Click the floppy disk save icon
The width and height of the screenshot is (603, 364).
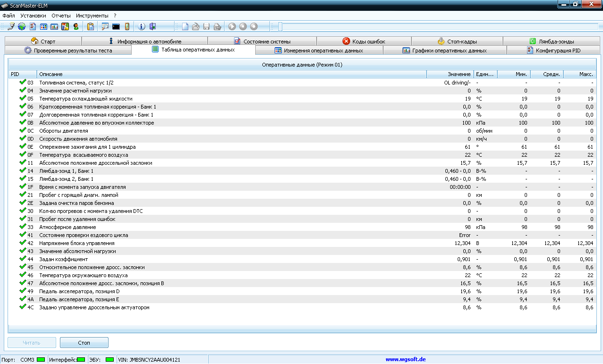pos(207,26)
